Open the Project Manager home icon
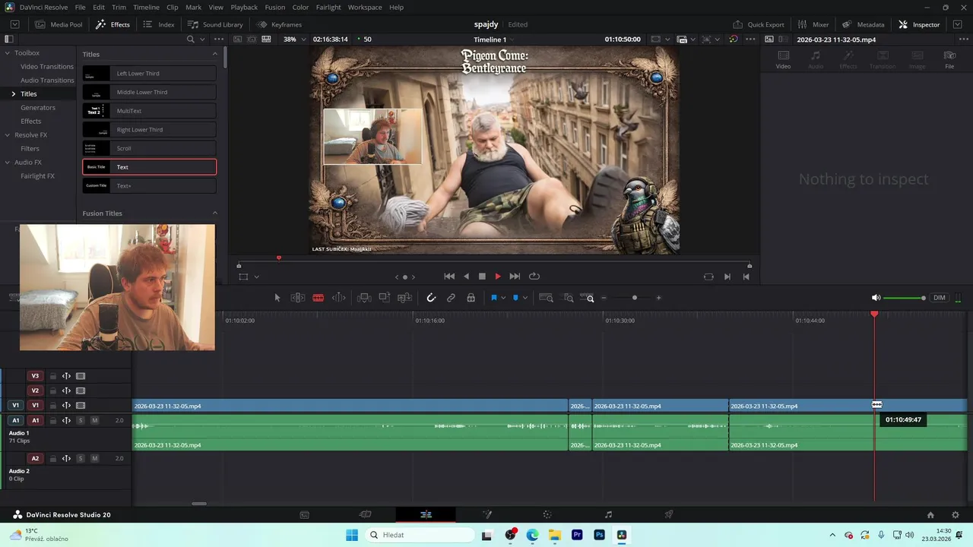This screenshot has width=973, height=547. pyautogui.click(x=930, y=514)
